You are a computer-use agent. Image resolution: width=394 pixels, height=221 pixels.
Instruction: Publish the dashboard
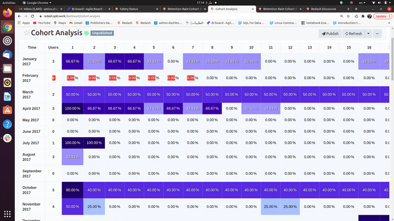[x=330, y=34]
